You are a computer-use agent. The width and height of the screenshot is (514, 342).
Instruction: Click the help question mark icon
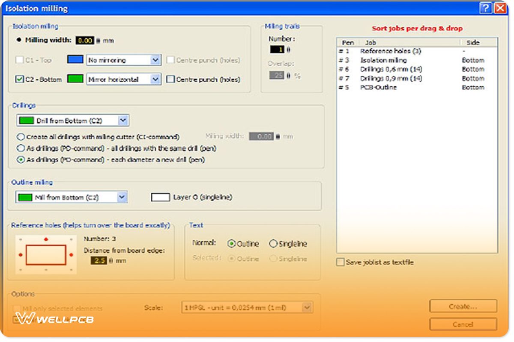pos(485,8)
